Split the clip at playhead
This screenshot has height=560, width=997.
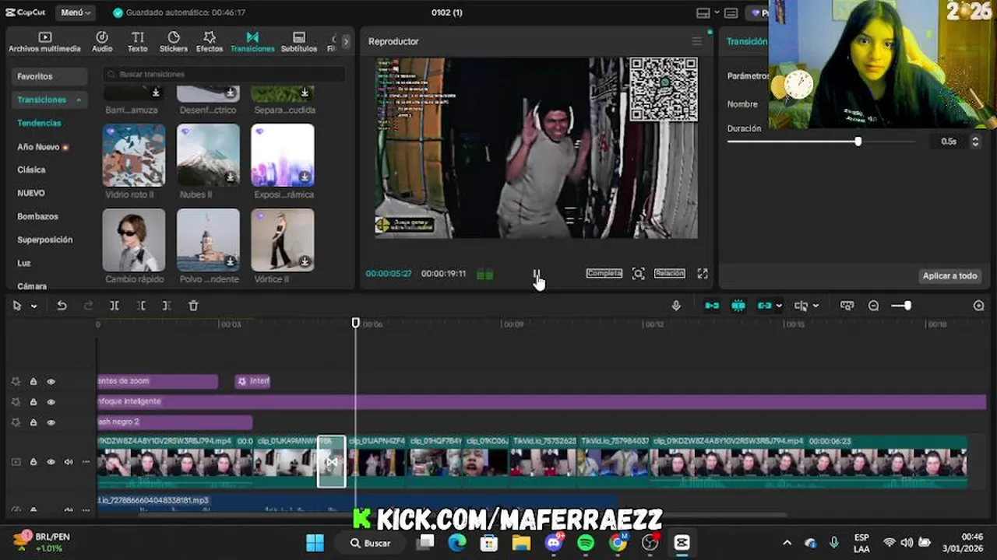[114, 306]
